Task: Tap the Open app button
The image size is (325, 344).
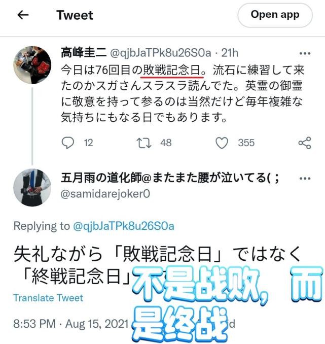Action: click(x=275, y=15)
